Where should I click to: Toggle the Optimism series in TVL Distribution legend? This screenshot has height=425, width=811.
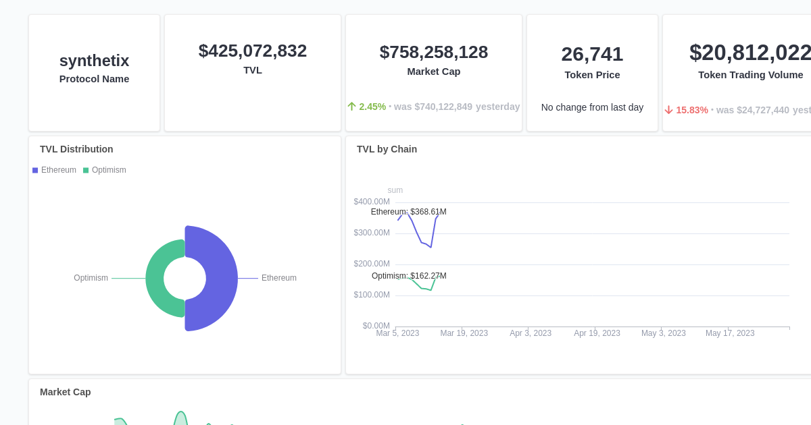click(x=105, y=170)
